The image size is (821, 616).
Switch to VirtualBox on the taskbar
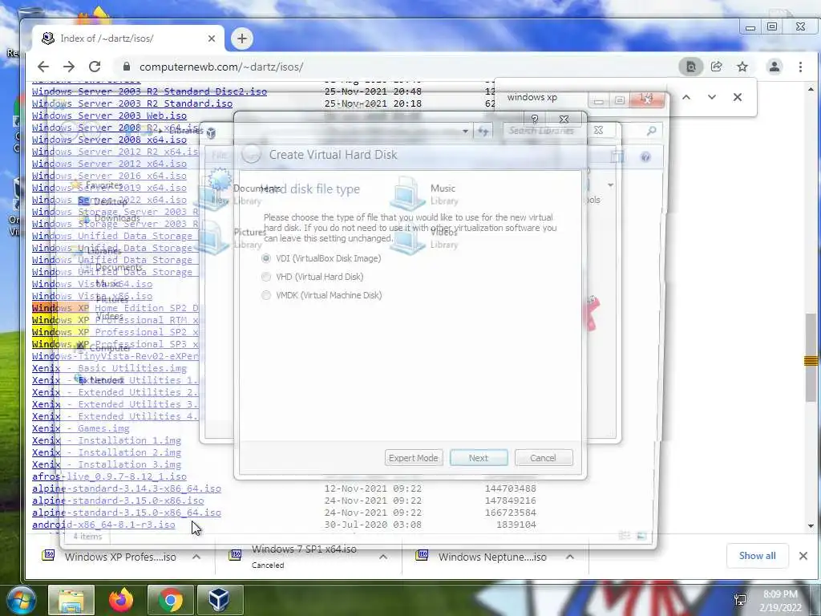220,600
